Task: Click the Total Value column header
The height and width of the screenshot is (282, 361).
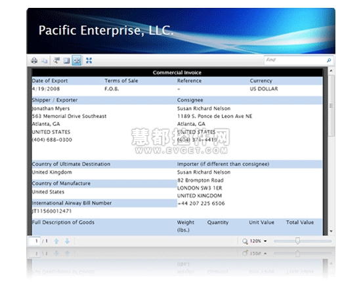Action: coord(300,222)
